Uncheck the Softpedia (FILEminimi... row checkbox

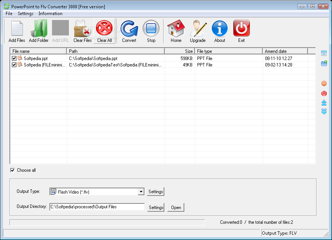coord(14,65)
